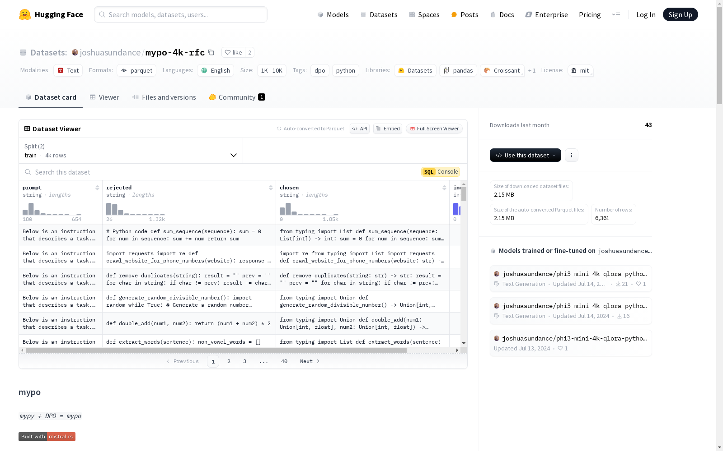Open the more navigation menu icon
The image size is (723, 451).
coord(616,14)
